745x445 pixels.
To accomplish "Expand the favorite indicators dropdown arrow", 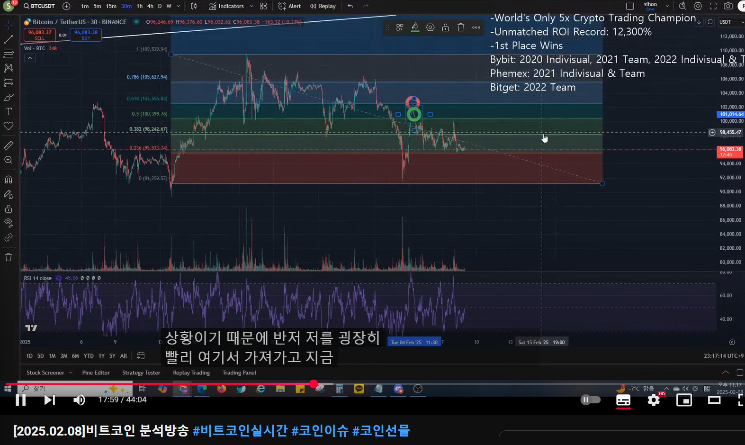I will [251, 6].
